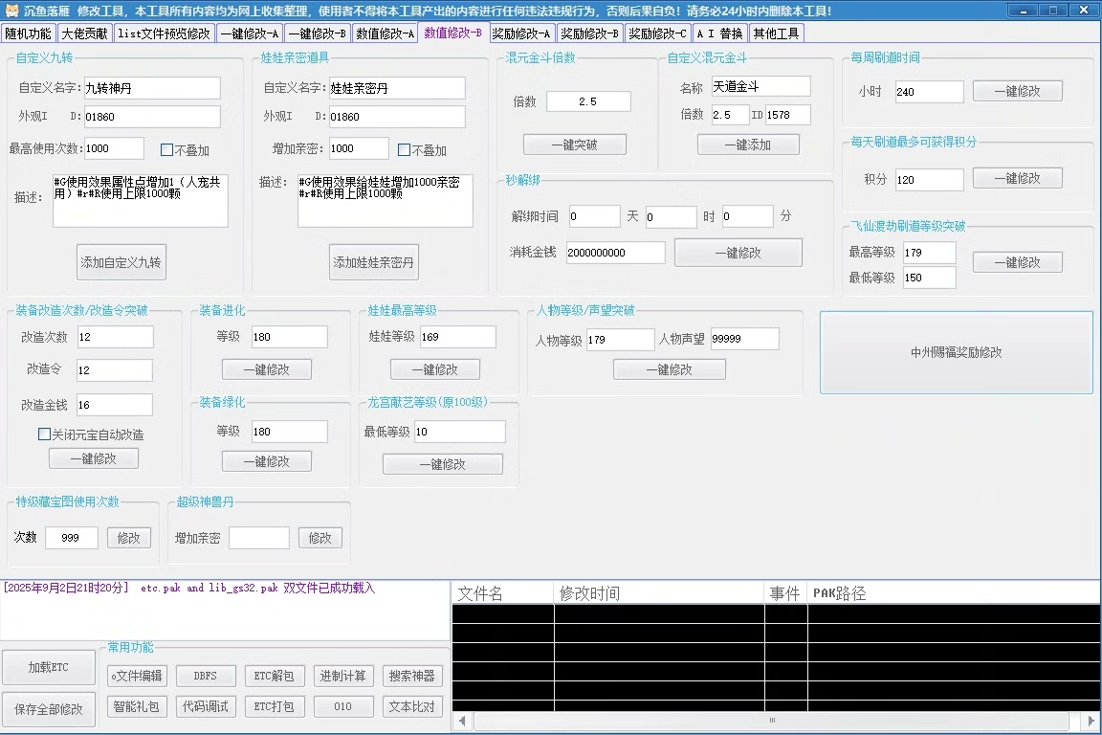Open 文件编辑 tool
1102x735 pixels.
[137, 676]
